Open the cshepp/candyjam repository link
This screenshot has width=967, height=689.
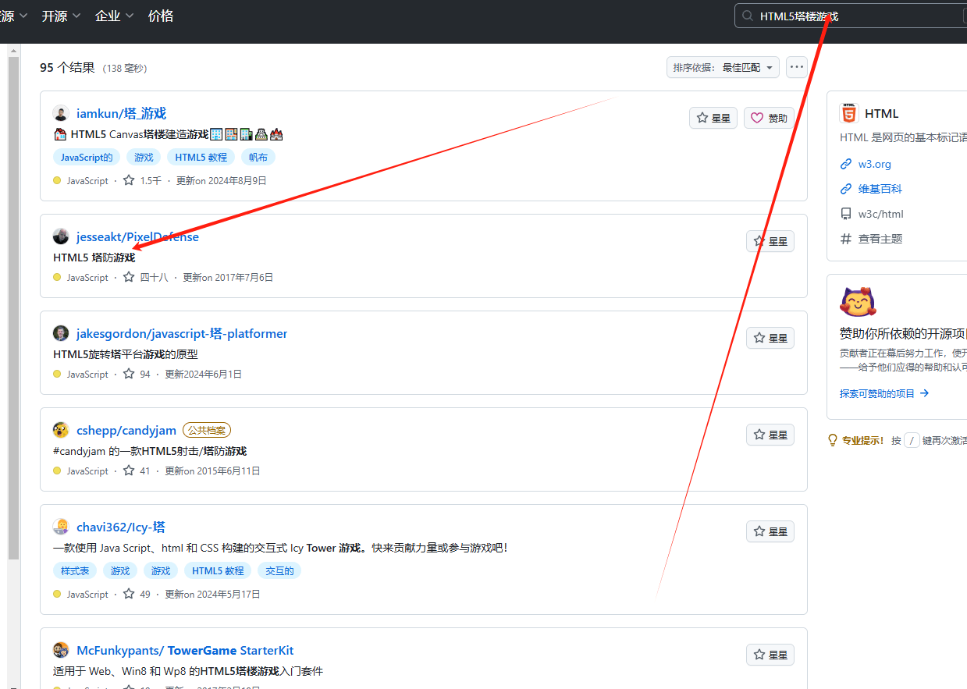pyautogui.click(x=126, y=430)
